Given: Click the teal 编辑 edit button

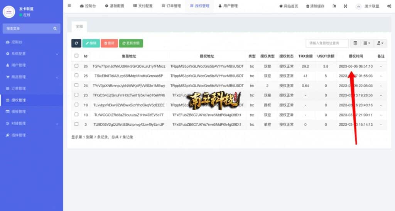Looking at the screenshot, I should click(x=91, y=43).
